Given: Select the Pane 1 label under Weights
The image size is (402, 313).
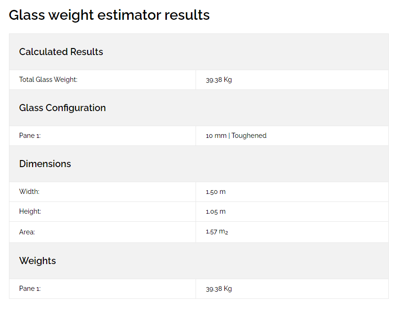Looking at the screenshot, I should (30, 289).
